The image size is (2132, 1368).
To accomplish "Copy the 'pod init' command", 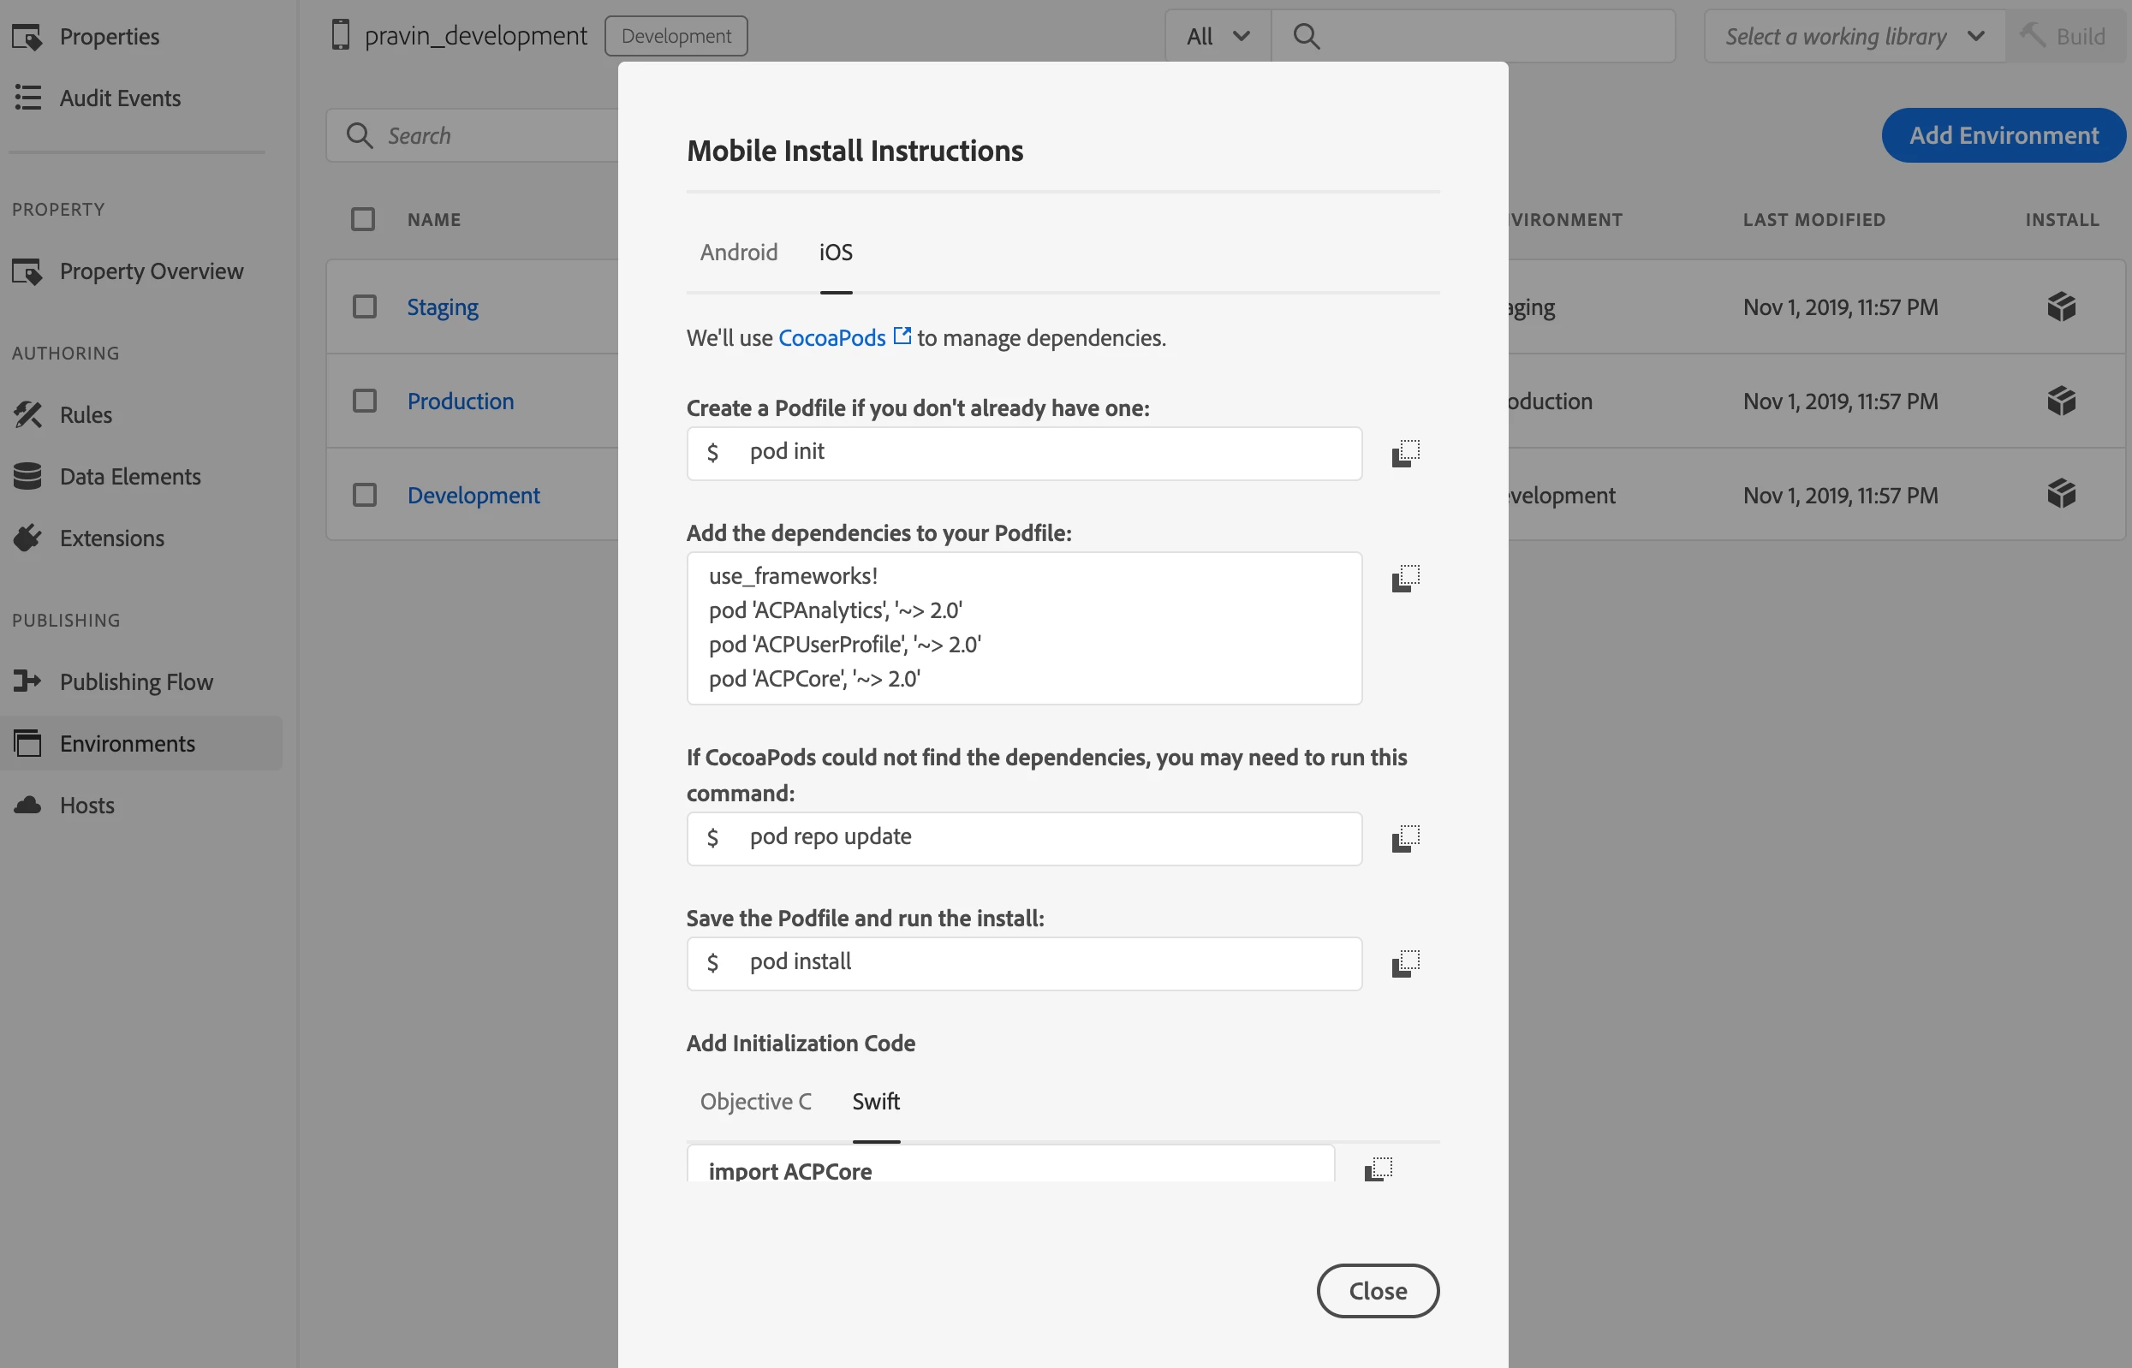I will [1404, 453].
